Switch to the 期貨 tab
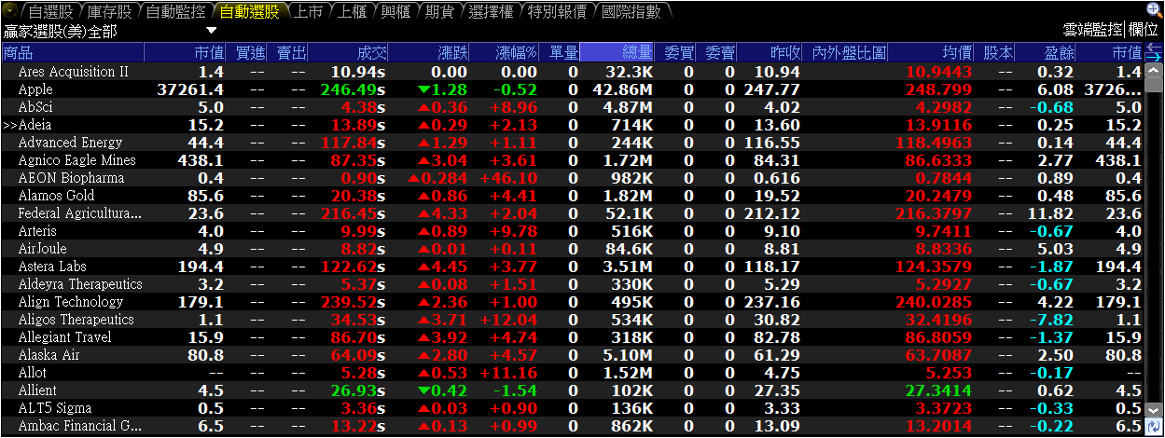The image size is (1165, 438). tap(439, 12)
